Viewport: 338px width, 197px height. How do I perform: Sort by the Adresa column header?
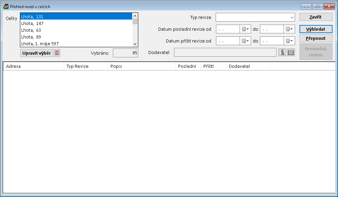pos(33,66)
